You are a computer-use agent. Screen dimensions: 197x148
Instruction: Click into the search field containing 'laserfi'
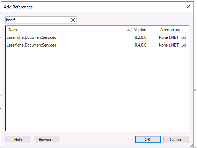38,20
